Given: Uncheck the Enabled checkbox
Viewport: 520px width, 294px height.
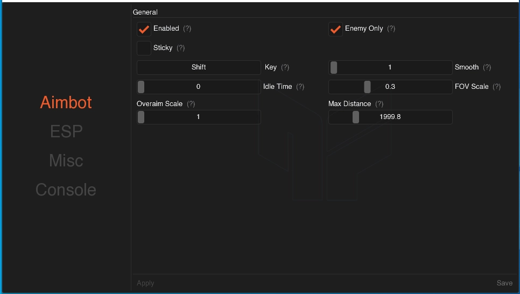Looking at the screenshot, I should tap(144, 29).
